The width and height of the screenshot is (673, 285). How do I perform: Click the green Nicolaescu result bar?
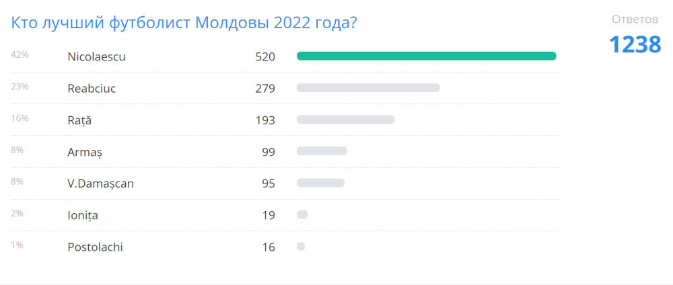point(426,56)
